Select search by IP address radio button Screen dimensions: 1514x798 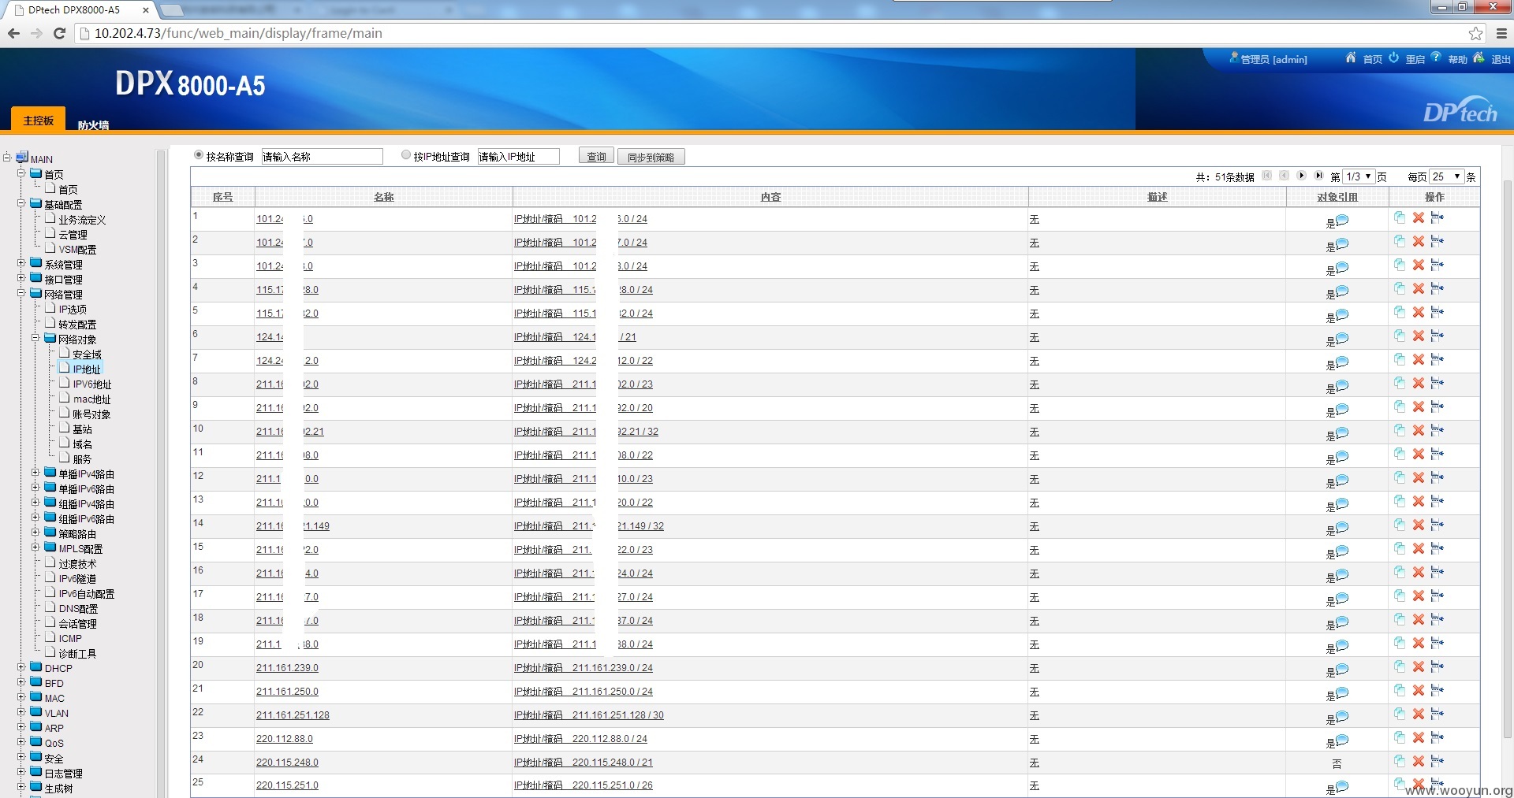click(x=406, y=155)
